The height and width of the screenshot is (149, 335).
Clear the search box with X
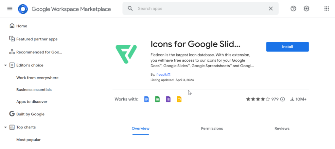(x=271, y=8)
